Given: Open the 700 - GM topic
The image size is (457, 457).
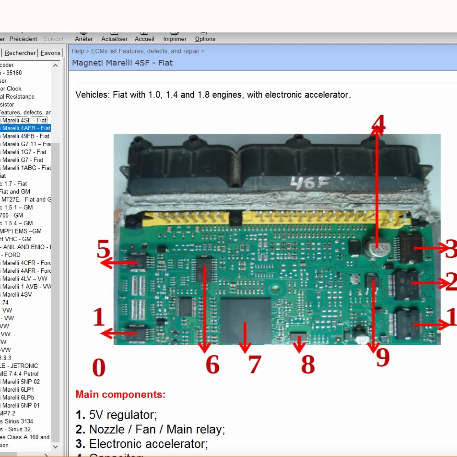Looking at the screenshot, I should coord(12,215).
